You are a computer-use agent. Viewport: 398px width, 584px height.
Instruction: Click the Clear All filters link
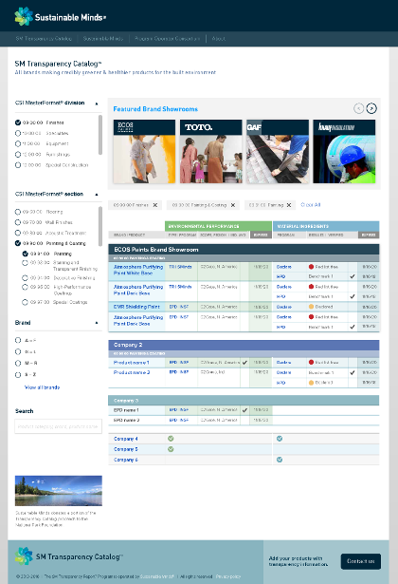pyautogui.click(x=311, y=205)
